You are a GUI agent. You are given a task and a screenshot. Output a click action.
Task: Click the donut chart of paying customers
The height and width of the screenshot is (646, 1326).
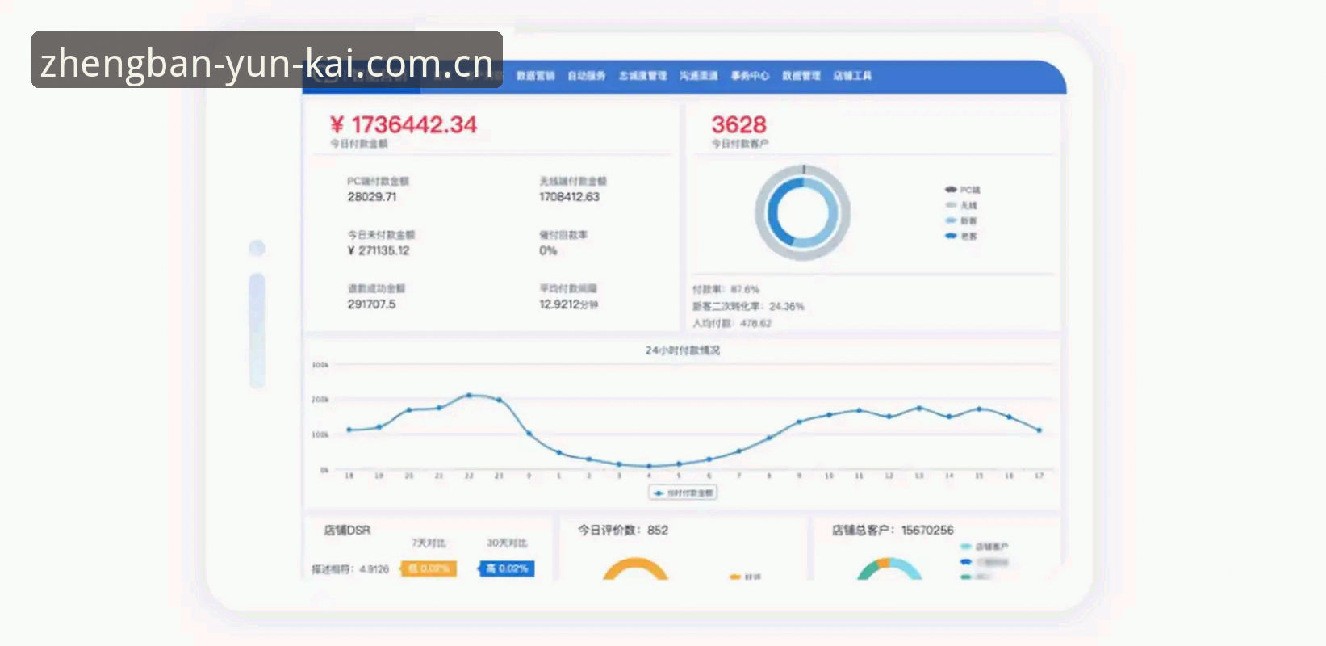pos(802,212)
